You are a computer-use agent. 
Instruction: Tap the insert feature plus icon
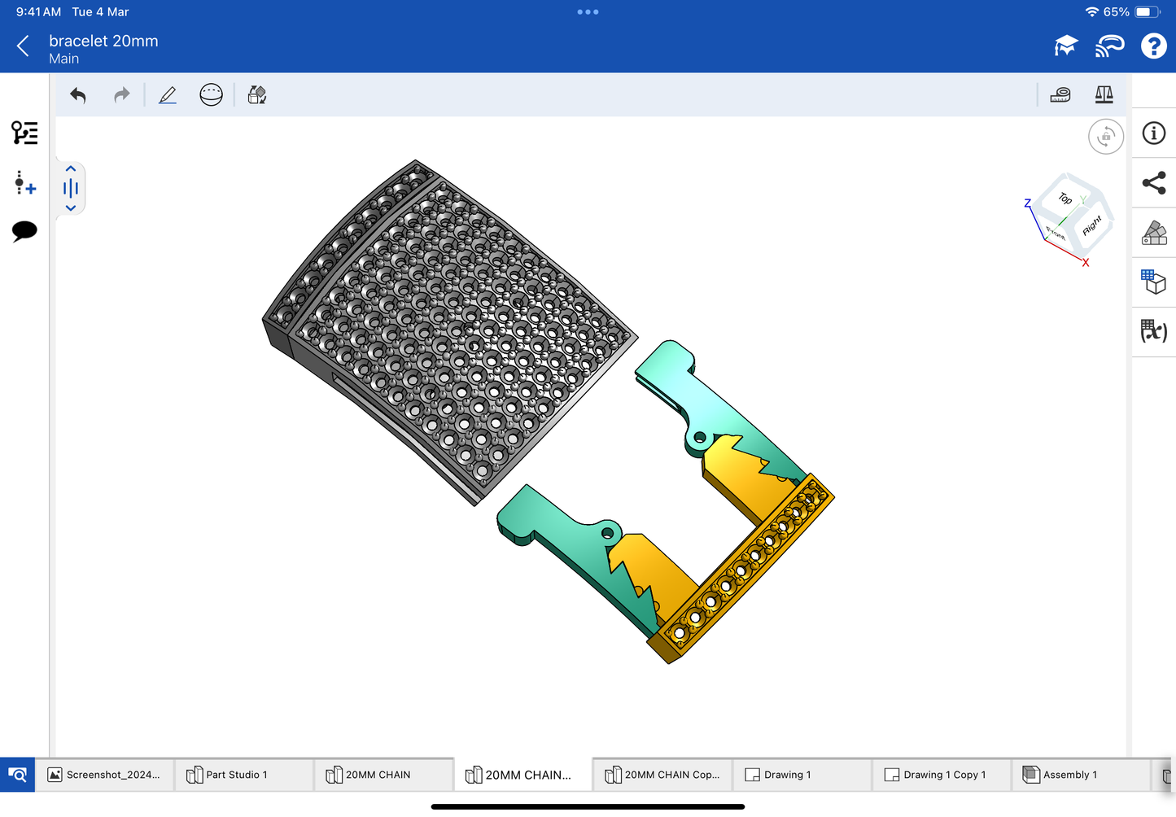[x=24, y=182]
